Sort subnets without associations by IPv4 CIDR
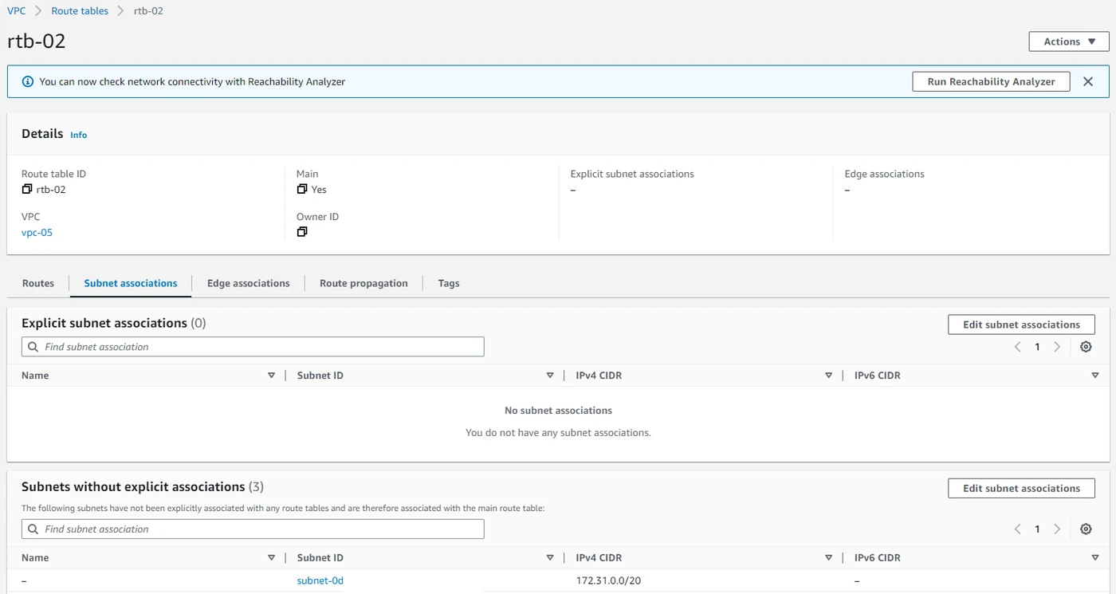The height and width of the screenshot is (594, 1116). coord(829,558)
